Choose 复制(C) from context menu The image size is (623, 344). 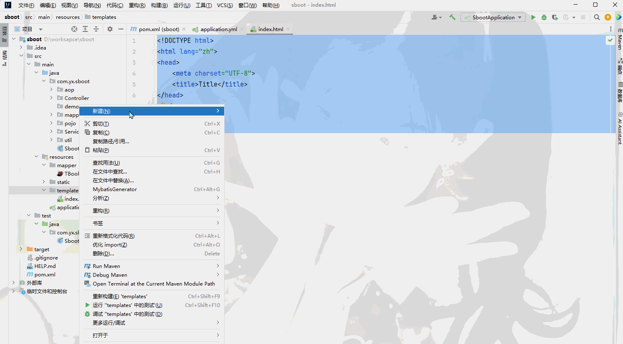click(x=152, y=132)
